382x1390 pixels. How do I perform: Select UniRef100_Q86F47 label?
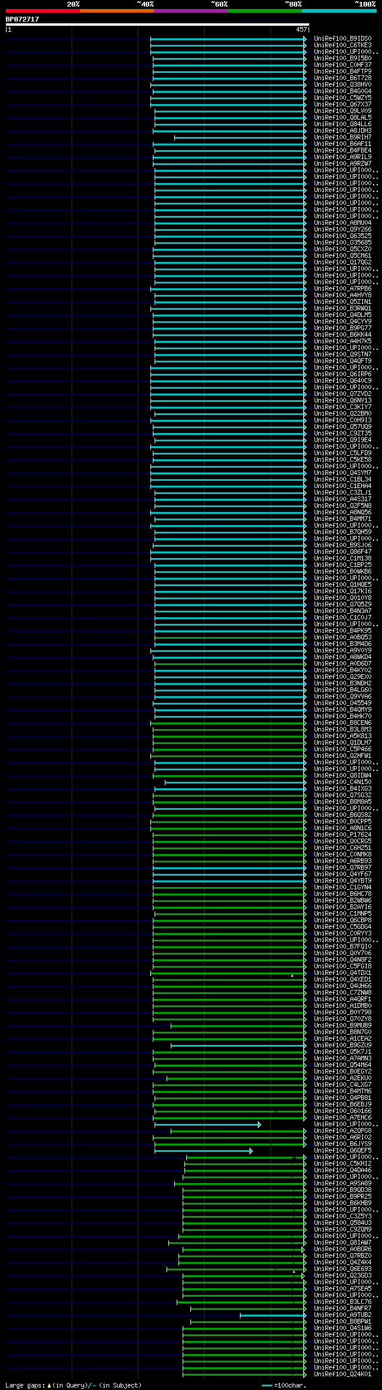coord(343,552)
